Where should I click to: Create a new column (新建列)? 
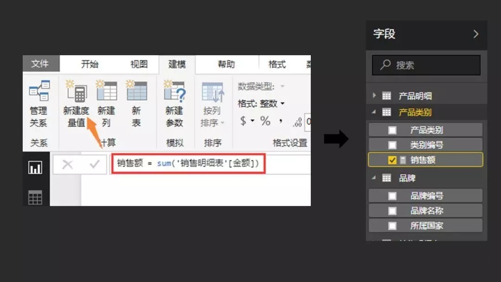[x=106, y=103]
